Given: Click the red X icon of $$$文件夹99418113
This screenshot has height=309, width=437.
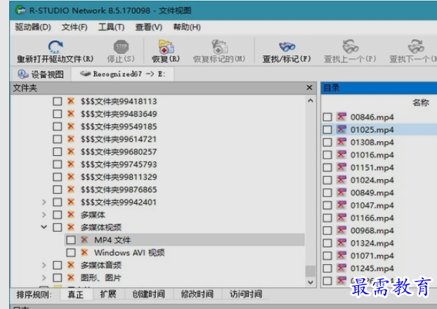Looking at the screenshot, I should pos(71,101).
